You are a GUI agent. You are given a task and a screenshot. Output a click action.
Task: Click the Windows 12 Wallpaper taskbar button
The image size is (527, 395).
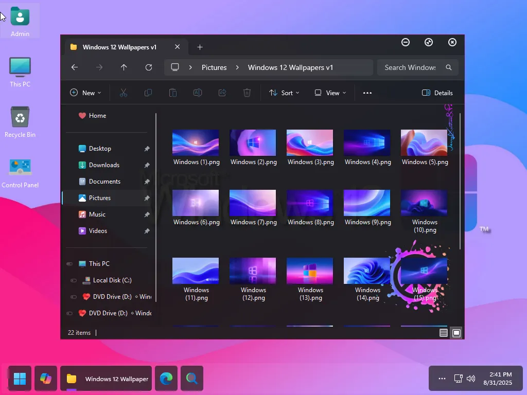coord(106,379)
